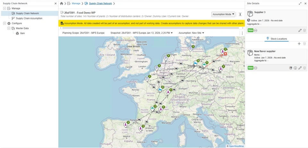Select Item under Master Data
This screenshot has height=148, width=308.
(x=22, y=33)
